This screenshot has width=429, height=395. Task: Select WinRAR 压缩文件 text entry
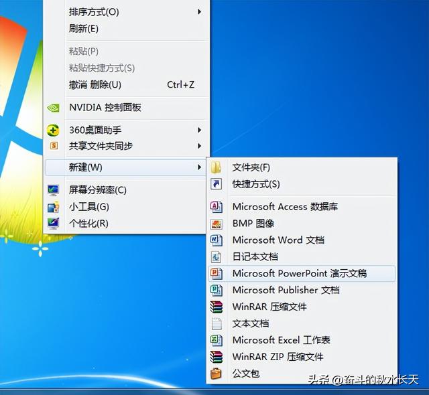coord(269,307)
